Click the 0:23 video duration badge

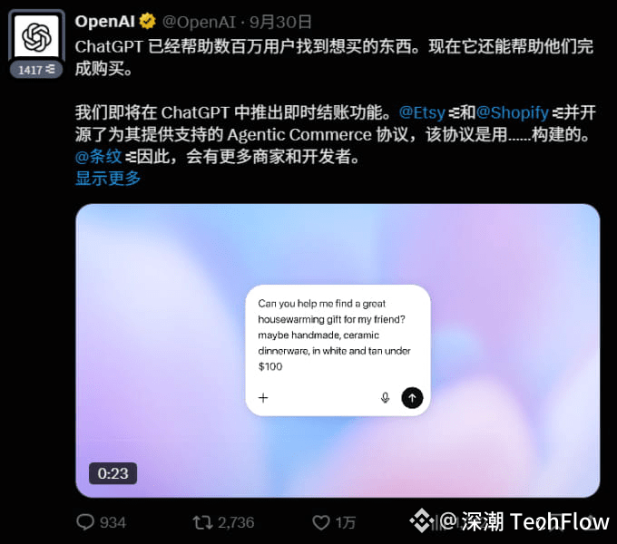(113, 473)
